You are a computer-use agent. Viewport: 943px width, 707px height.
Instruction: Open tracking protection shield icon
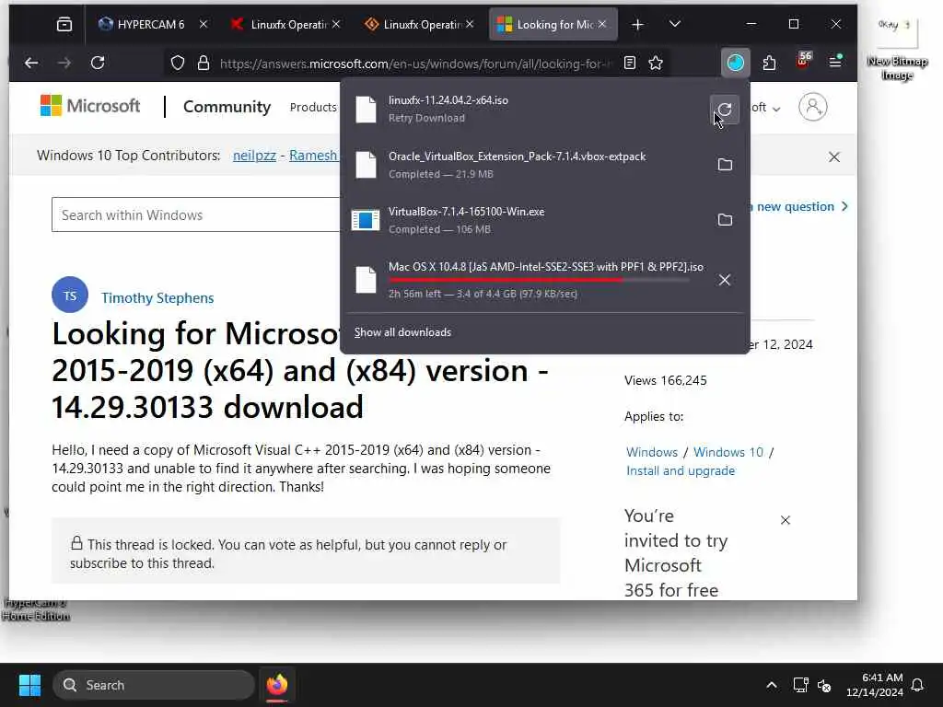coord(178,63)
